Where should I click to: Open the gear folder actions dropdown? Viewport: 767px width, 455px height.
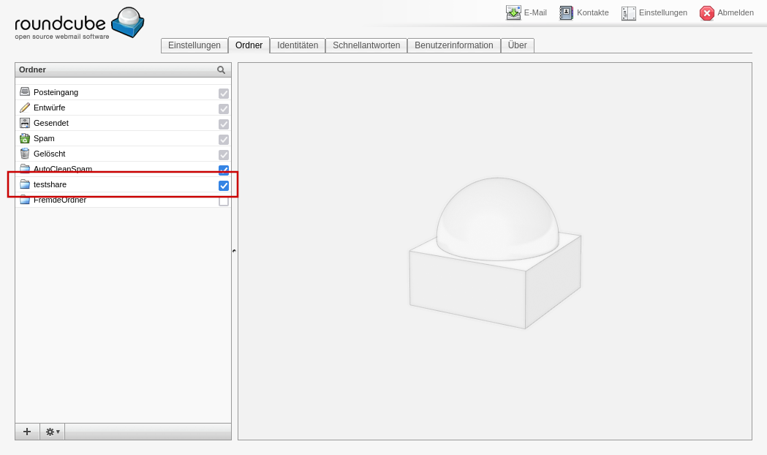pyautogui.click(x=52, y=432)
